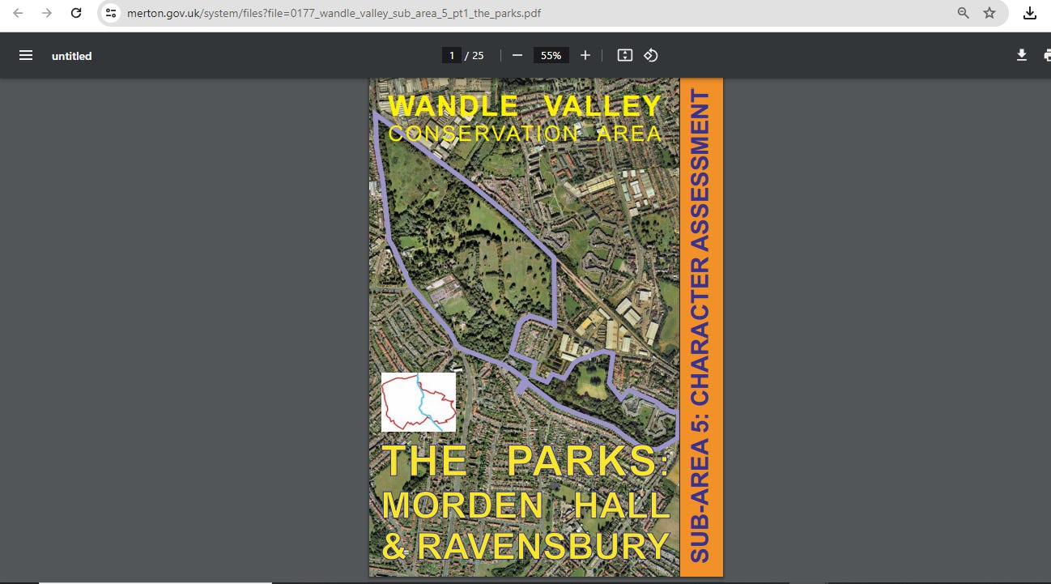1051x584 pixels.
Task: Click the 'MORDEN HALL' text
Action: (x=526, y=506)
